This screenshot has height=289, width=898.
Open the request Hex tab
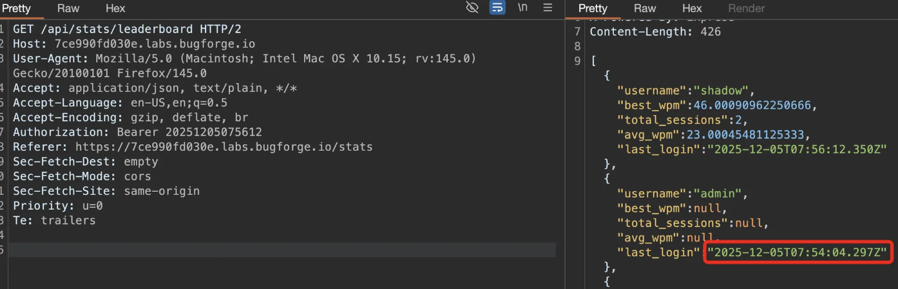click(x=115, y=8)
